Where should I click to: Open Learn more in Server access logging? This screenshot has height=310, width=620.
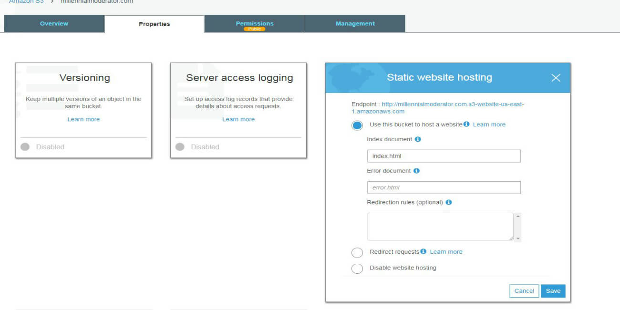[238, 119]
